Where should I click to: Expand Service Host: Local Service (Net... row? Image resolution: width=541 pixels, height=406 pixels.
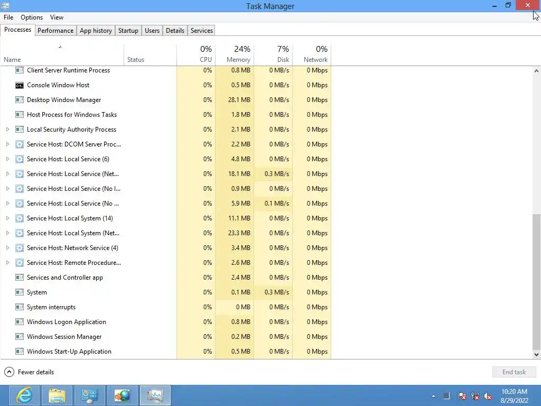(7, 174)
